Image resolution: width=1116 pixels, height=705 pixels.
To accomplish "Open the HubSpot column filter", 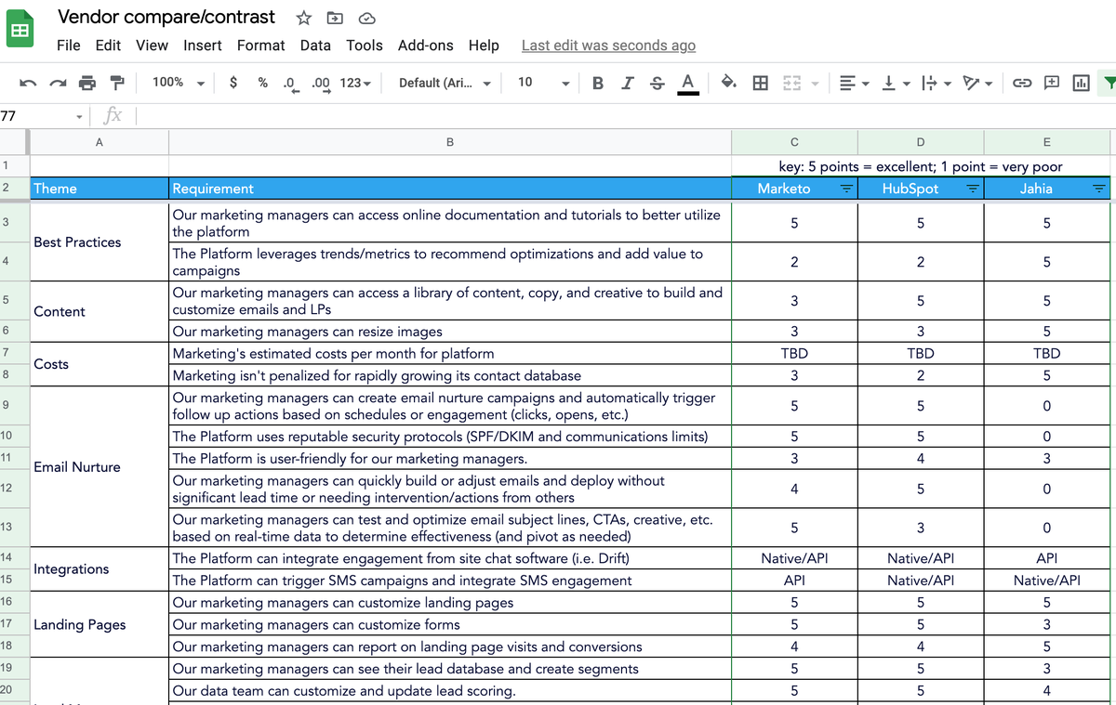I will [x=972, y=189].
